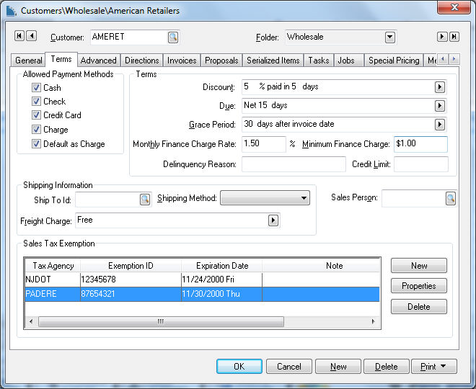Open Ship To Id lookup icon
The height and width of the screenshot is (389, 476).
coord(144,198)
